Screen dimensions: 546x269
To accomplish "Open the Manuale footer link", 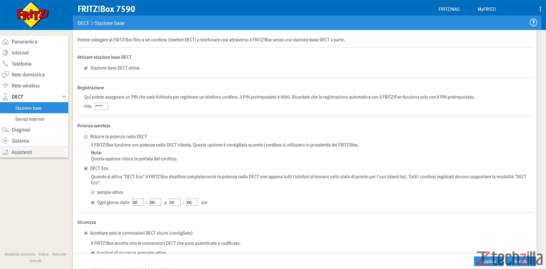I will point(59,254).
